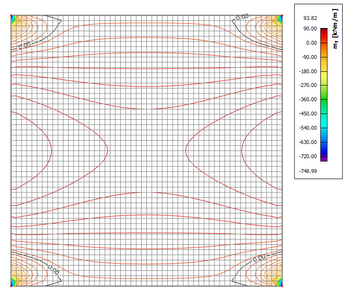
Task: Click the -720.00 legend tick label
Action: click(x=310, y=156)
